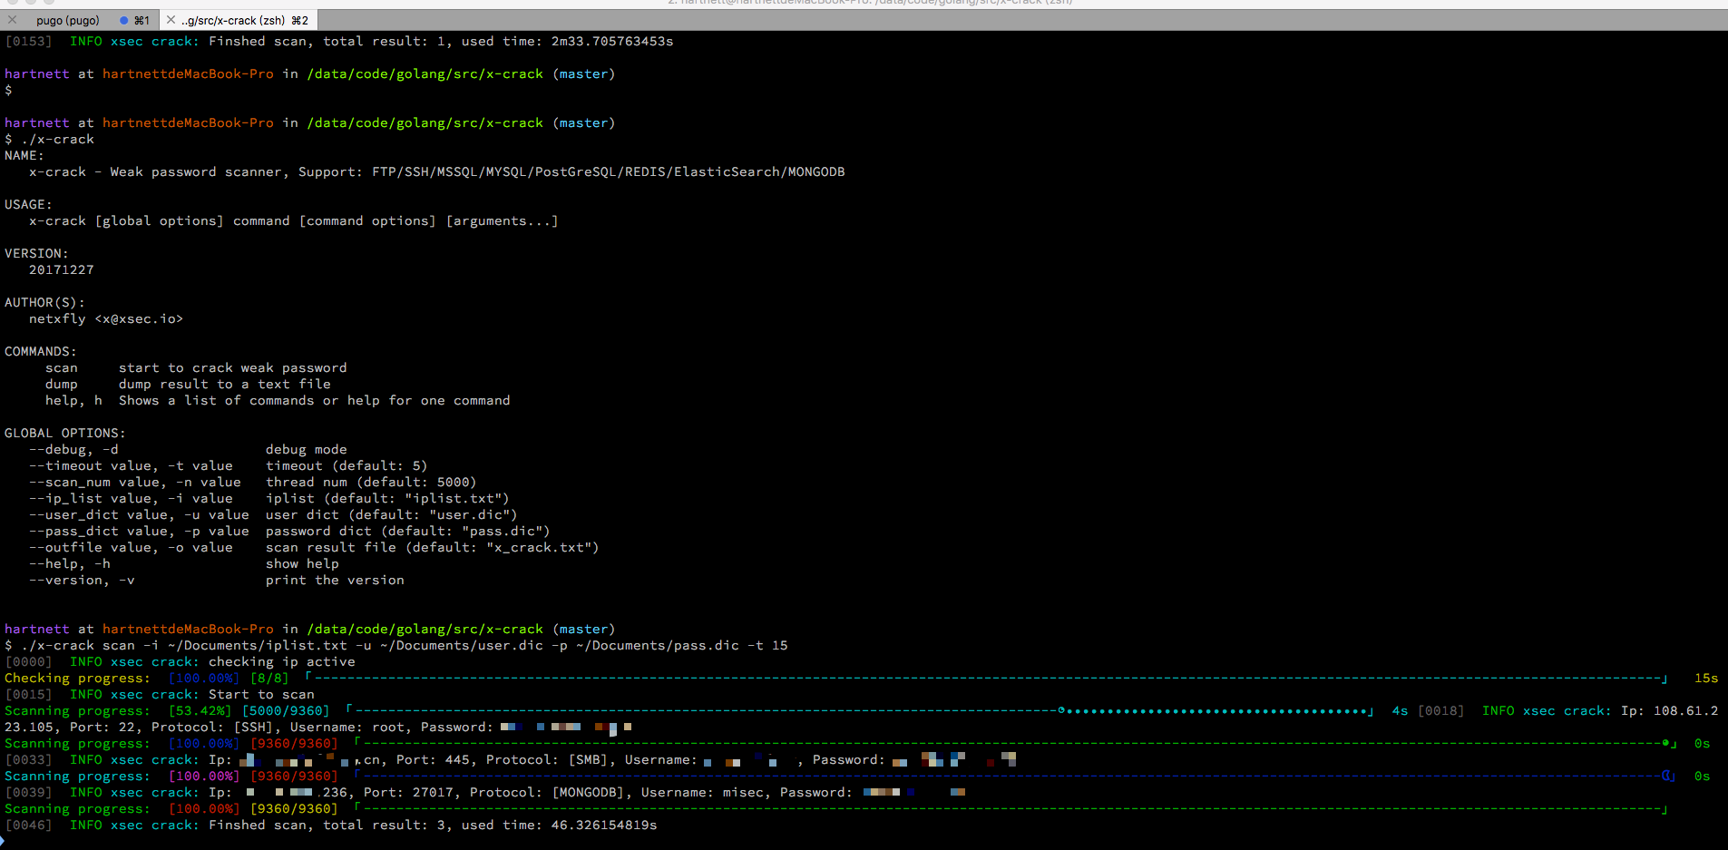Click 'start to crack weak password' description
1728x850 pixels.
pyautogui.click(x=232, y=368)
